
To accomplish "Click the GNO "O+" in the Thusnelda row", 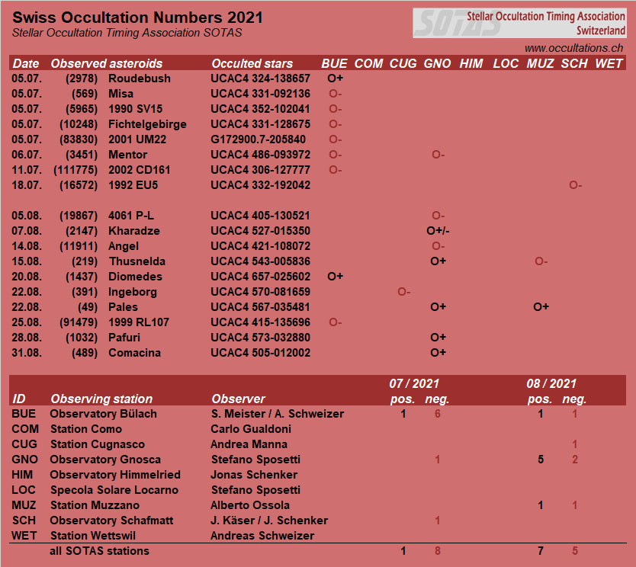I will click(438, 261).
